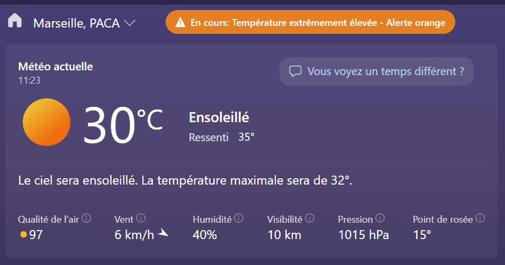Click the yellow air quality indicator dot
Image resolution: width=505 pixels, height=265 pixels.
(23, 234)
